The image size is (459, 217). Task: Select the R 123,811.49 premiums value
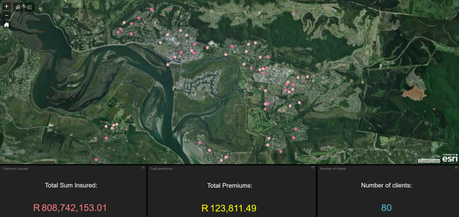(229, 208)
